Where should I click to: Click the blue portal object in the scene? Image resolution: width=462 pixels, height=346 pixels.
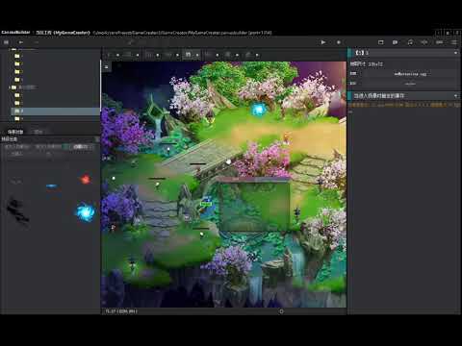pyautogui.click(x=258, y=110)
